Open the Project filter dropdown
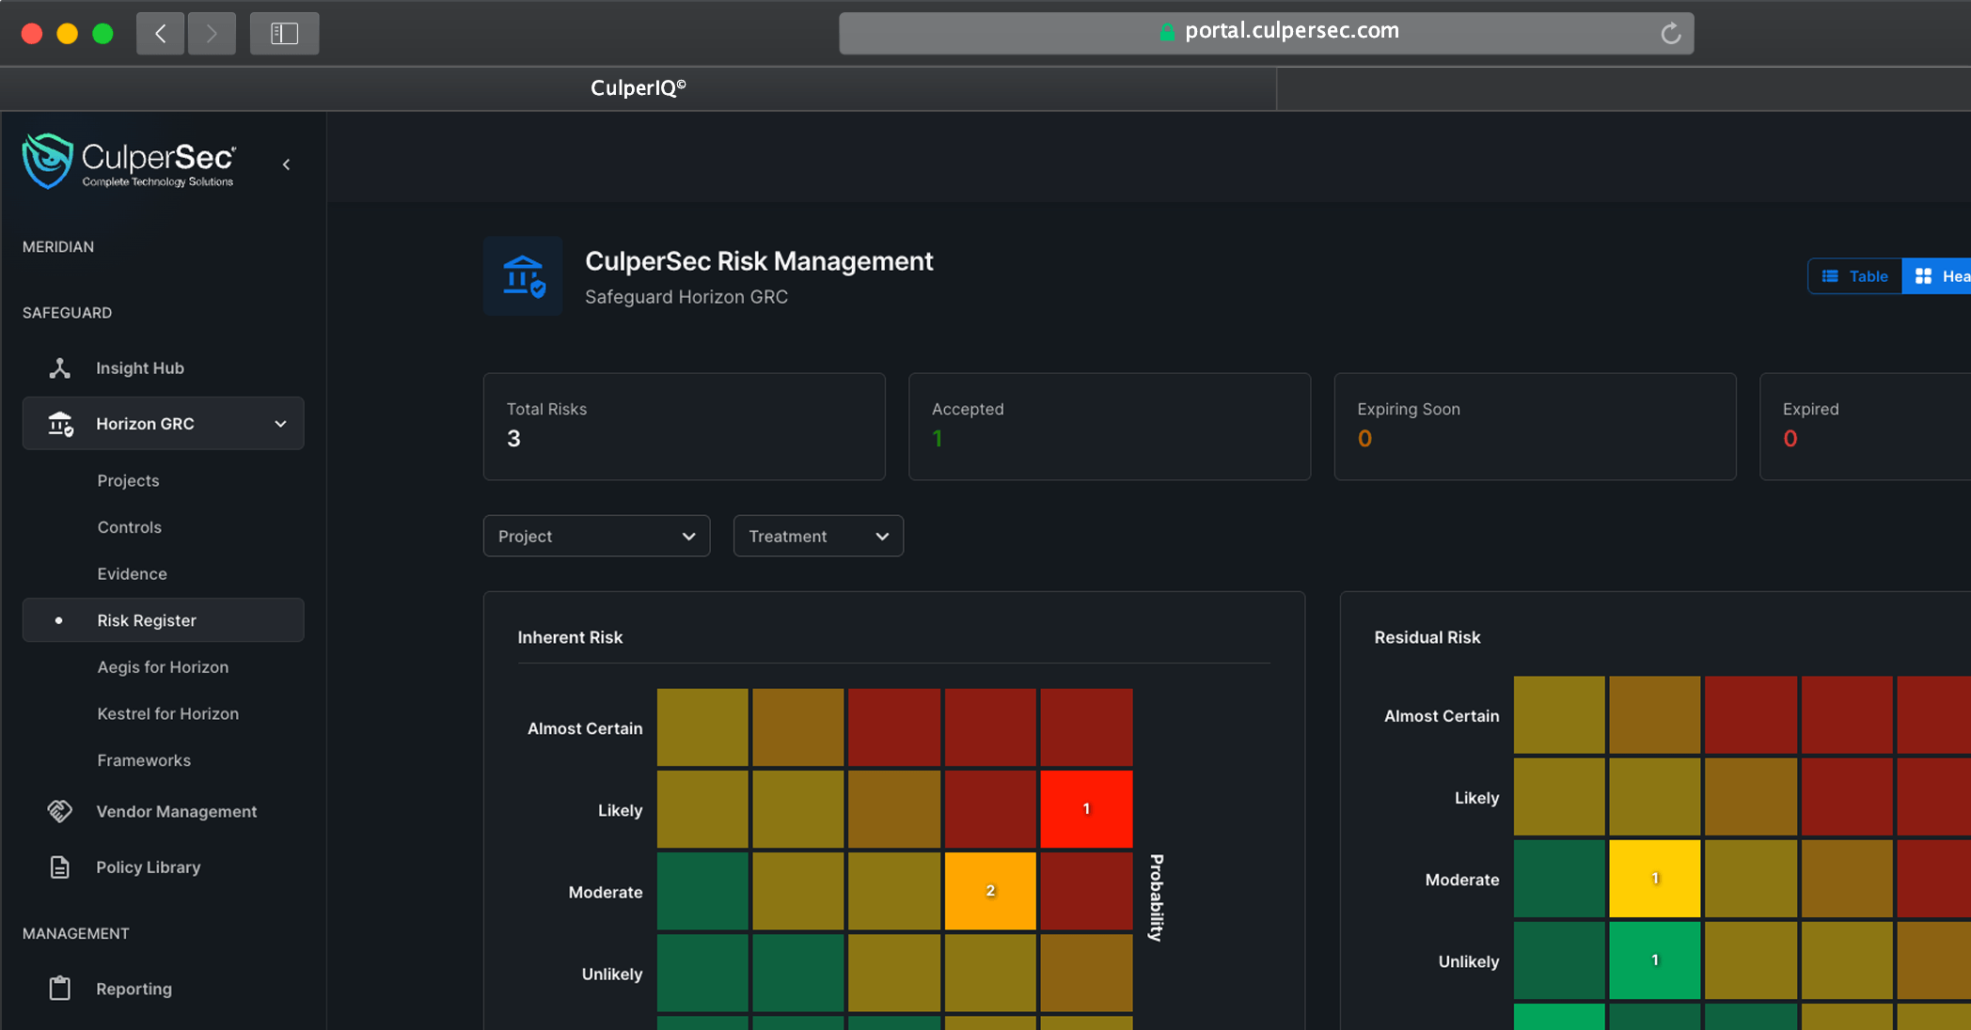The height and width of the screenshot is (1030, 1971). pyautogui.click(x=596, y=536)
